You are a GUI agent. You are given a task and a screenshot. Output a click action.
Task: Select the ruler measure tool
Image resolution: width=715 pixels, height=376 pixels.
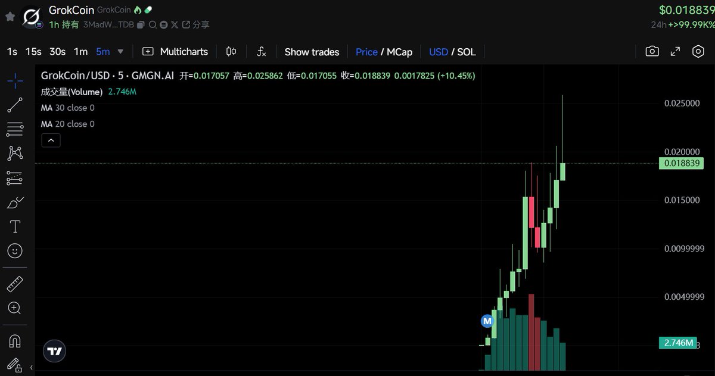(x=15, y=284)
